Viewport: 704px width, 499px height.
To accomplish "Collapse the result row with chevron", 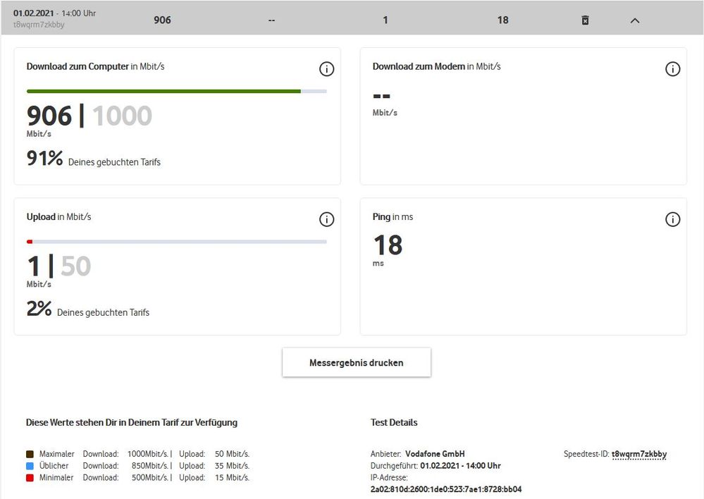I will tap(635, 20).
